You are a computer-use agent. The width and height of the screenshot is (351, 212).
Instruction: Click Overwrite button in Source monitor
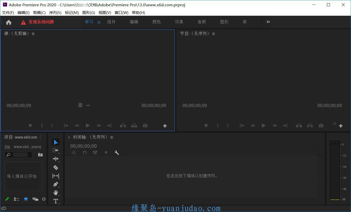134,125
